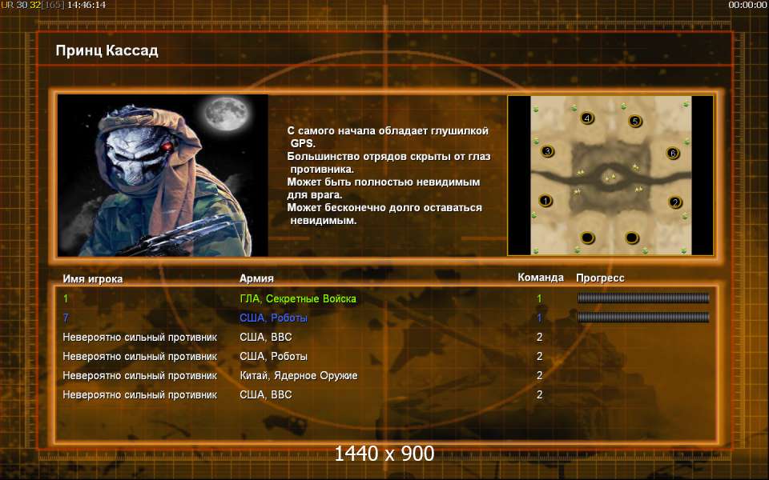The image size is (769, 480).
Task: Choose start position marker 5 on minimap
Action: pyautogui.click(x=634, y=121)
